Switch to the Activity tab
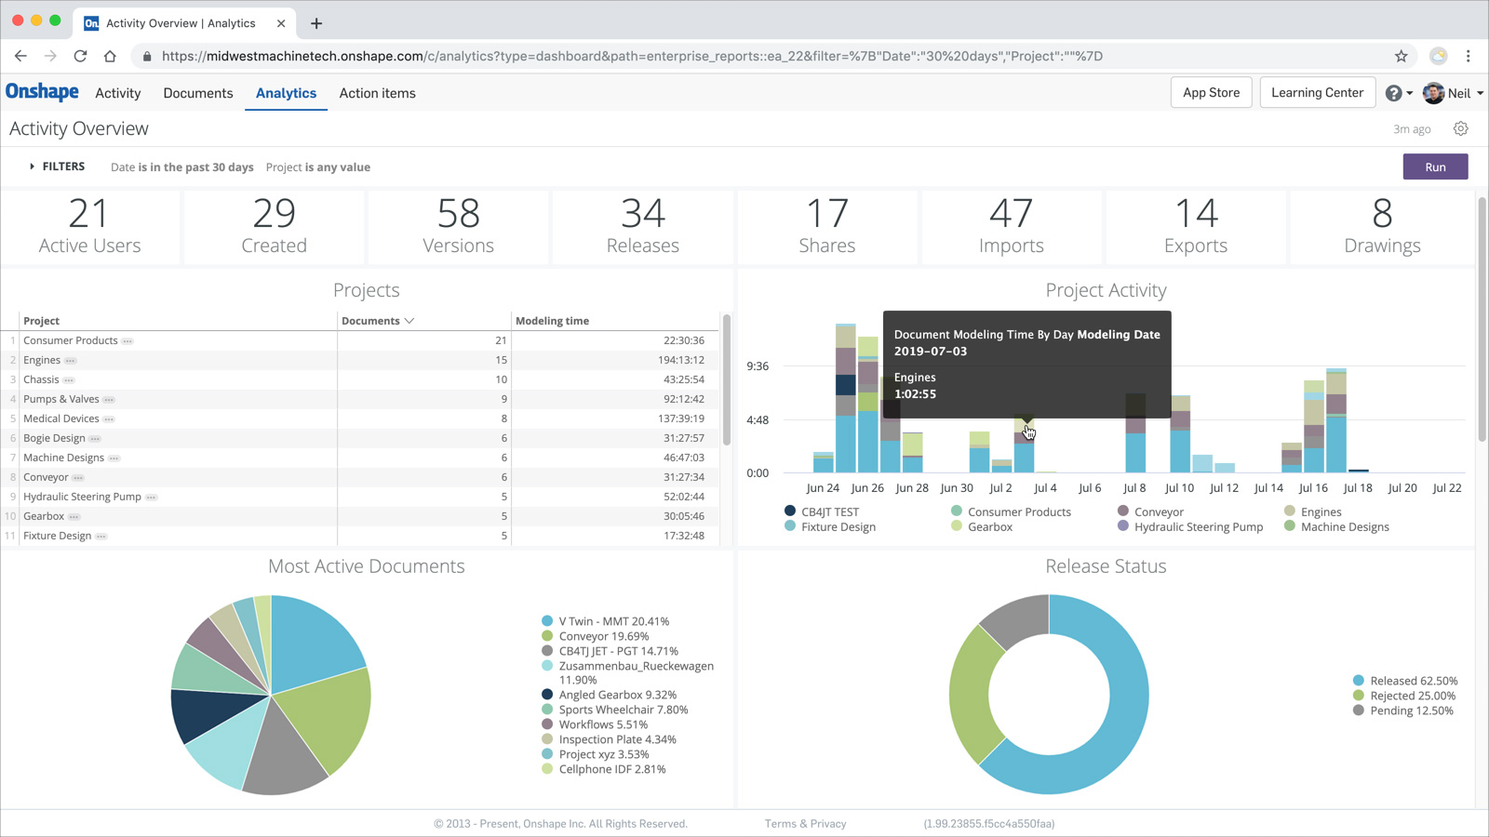The height and width of the screenshot is (837, 1489). click(x=118, y=93)
